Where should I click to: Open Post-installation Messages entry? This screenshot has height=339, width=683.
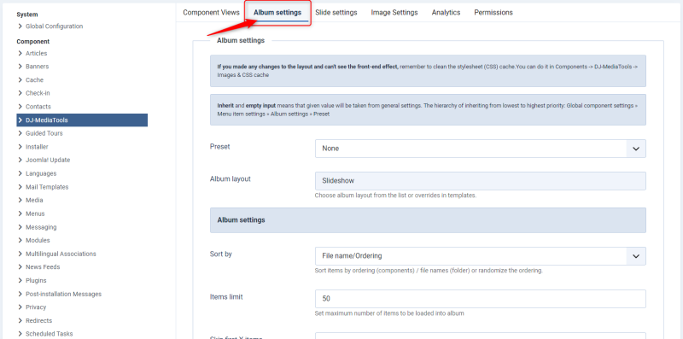(63, 294)
